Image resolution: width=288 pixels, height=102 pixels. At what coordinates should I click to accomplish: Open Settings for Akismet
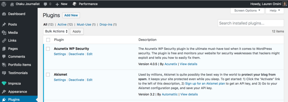(x=60, y=80)
